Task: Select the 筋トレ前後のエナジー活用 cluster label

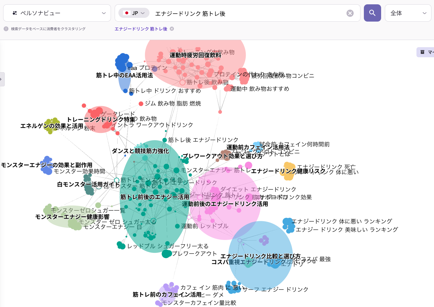Action: click(x=155, y=197)
